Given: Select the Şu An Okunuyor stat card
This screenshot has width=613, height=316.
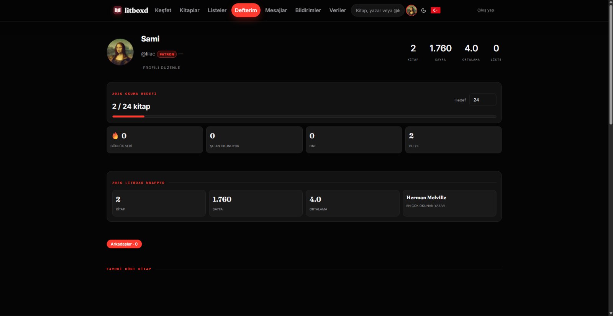Looking at the screenshot, I should [254, 140].
